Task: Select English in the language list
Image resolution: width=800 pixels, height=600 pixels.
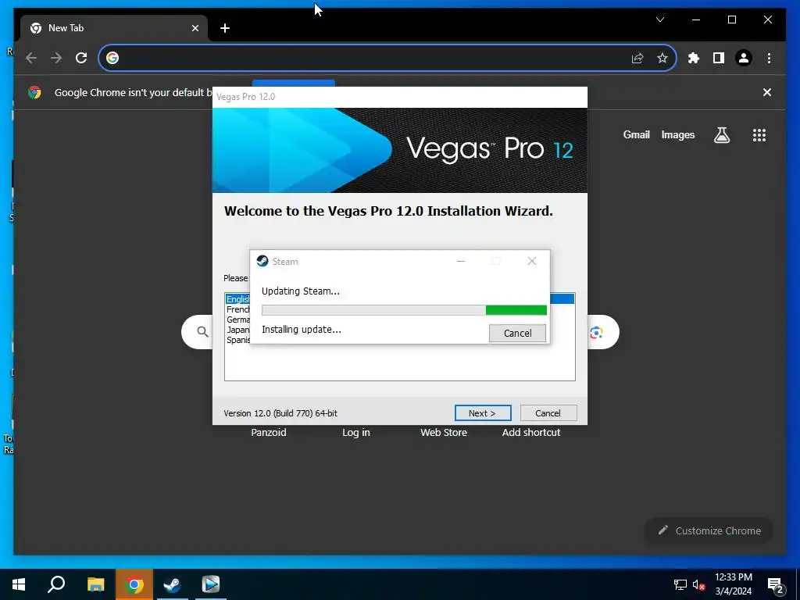Action: pos(237,299)
